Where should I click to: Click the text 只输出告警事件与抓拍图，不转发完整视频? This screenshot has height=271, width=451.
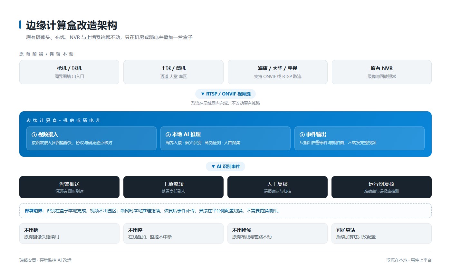pos(338,143)
